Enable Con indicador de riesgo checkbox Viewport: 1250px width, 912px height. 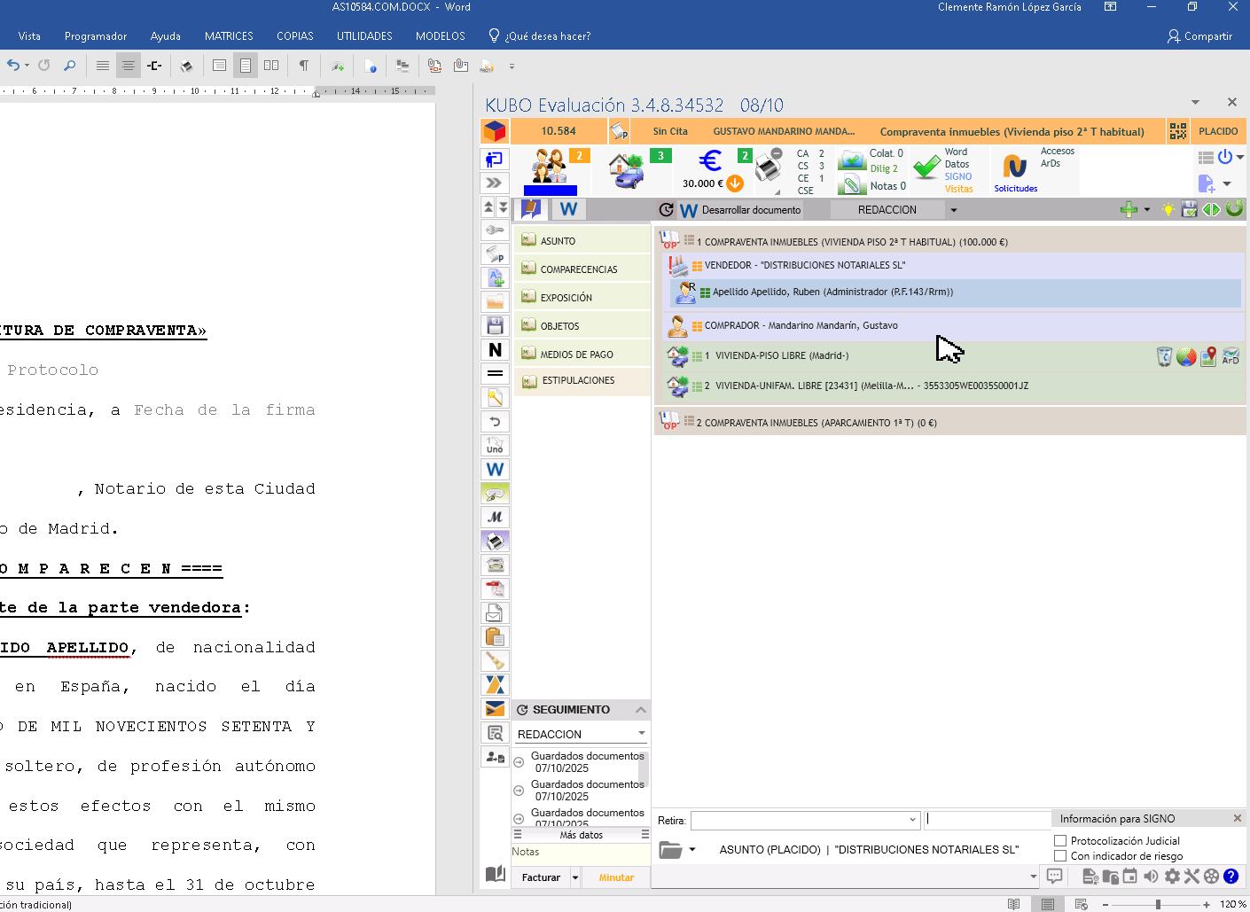1060,856
